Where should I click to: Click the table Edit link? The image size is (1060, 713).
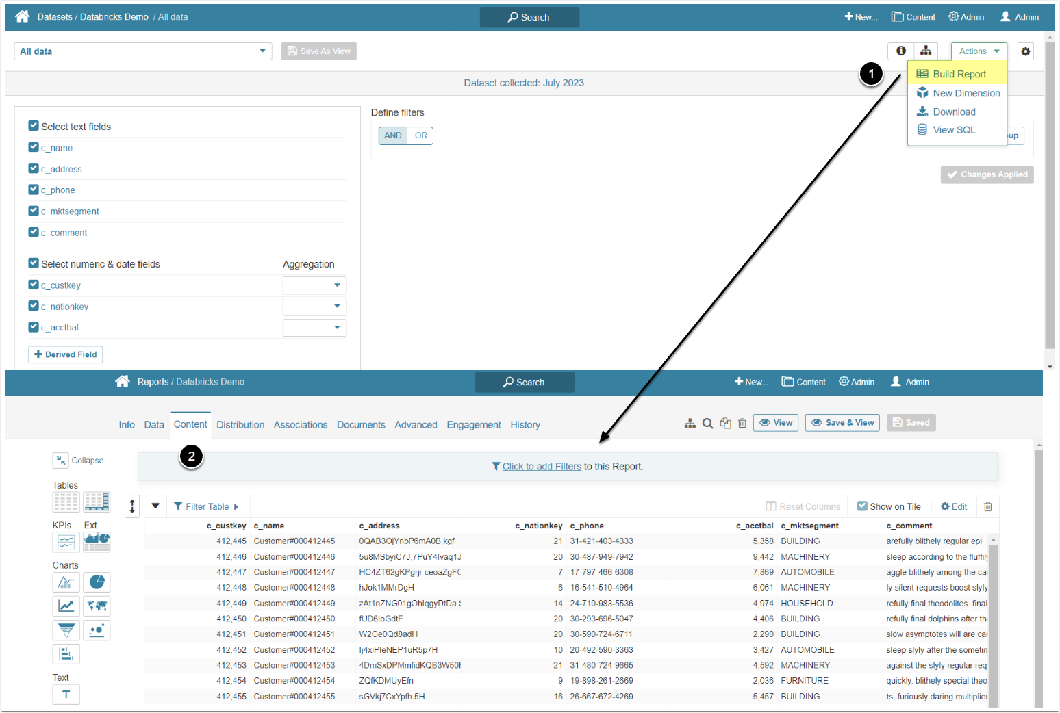click(x=954, y=506)
